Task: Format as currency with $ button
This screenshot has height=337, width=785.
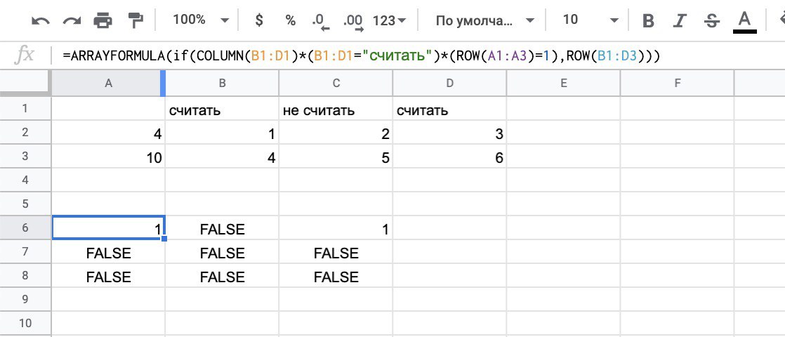Action: [259, 20]
